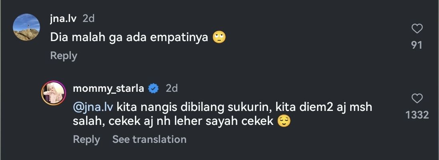Screen dimensions: 439x160
Task: Click the relieved-face emoji in mommy_starla's reply
Action: (284, 121)
